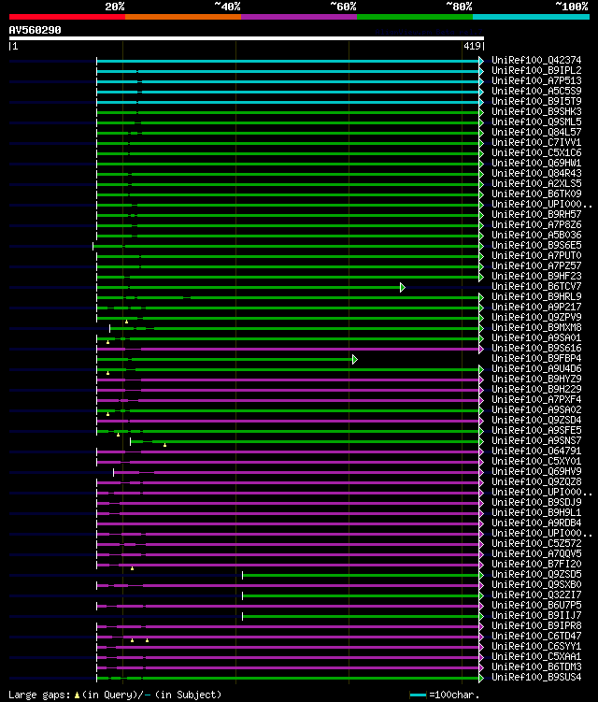The height and width of the screenshot is (702, 598).
Task: Select the UniRef100_A9RDB4 label
Action: point(536,523)
